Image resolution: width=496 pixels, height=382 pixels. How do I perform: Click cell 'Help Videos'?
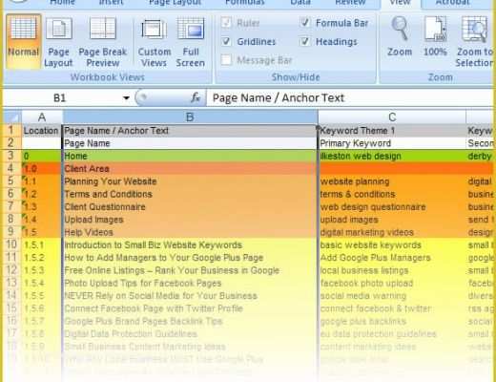point(190,232)
